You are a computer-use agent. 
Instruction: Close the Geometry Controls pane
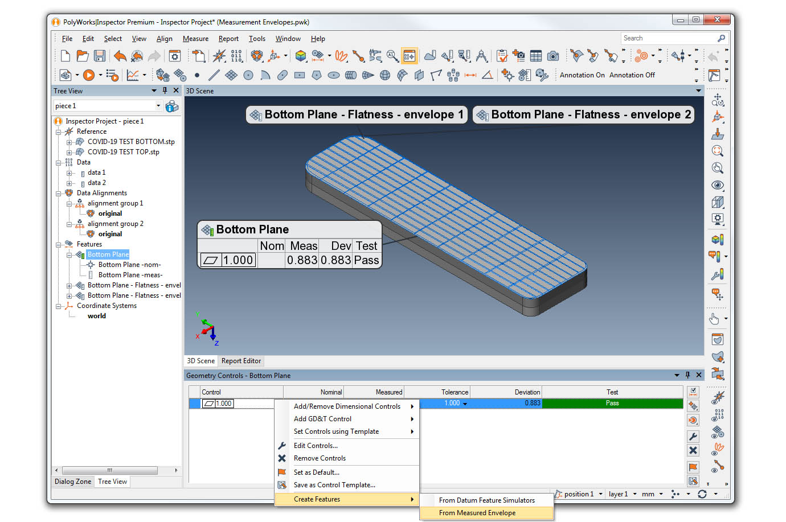pos(699,375)
